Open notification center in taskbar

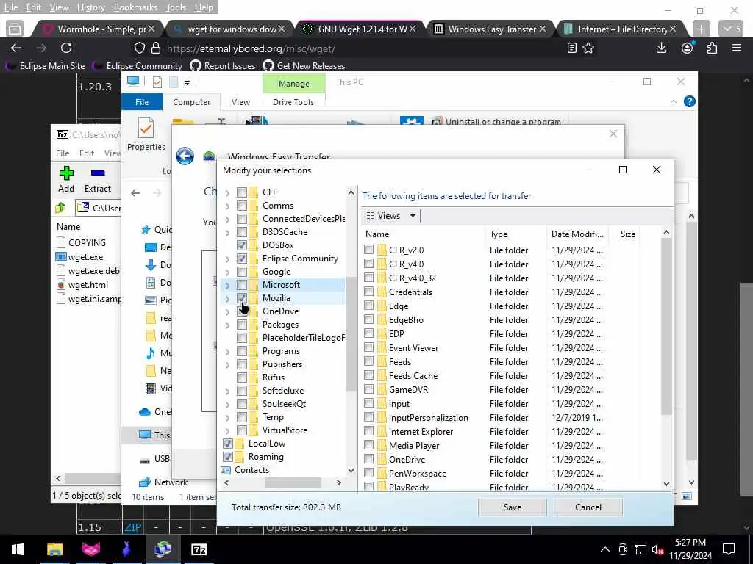point(729,549)
